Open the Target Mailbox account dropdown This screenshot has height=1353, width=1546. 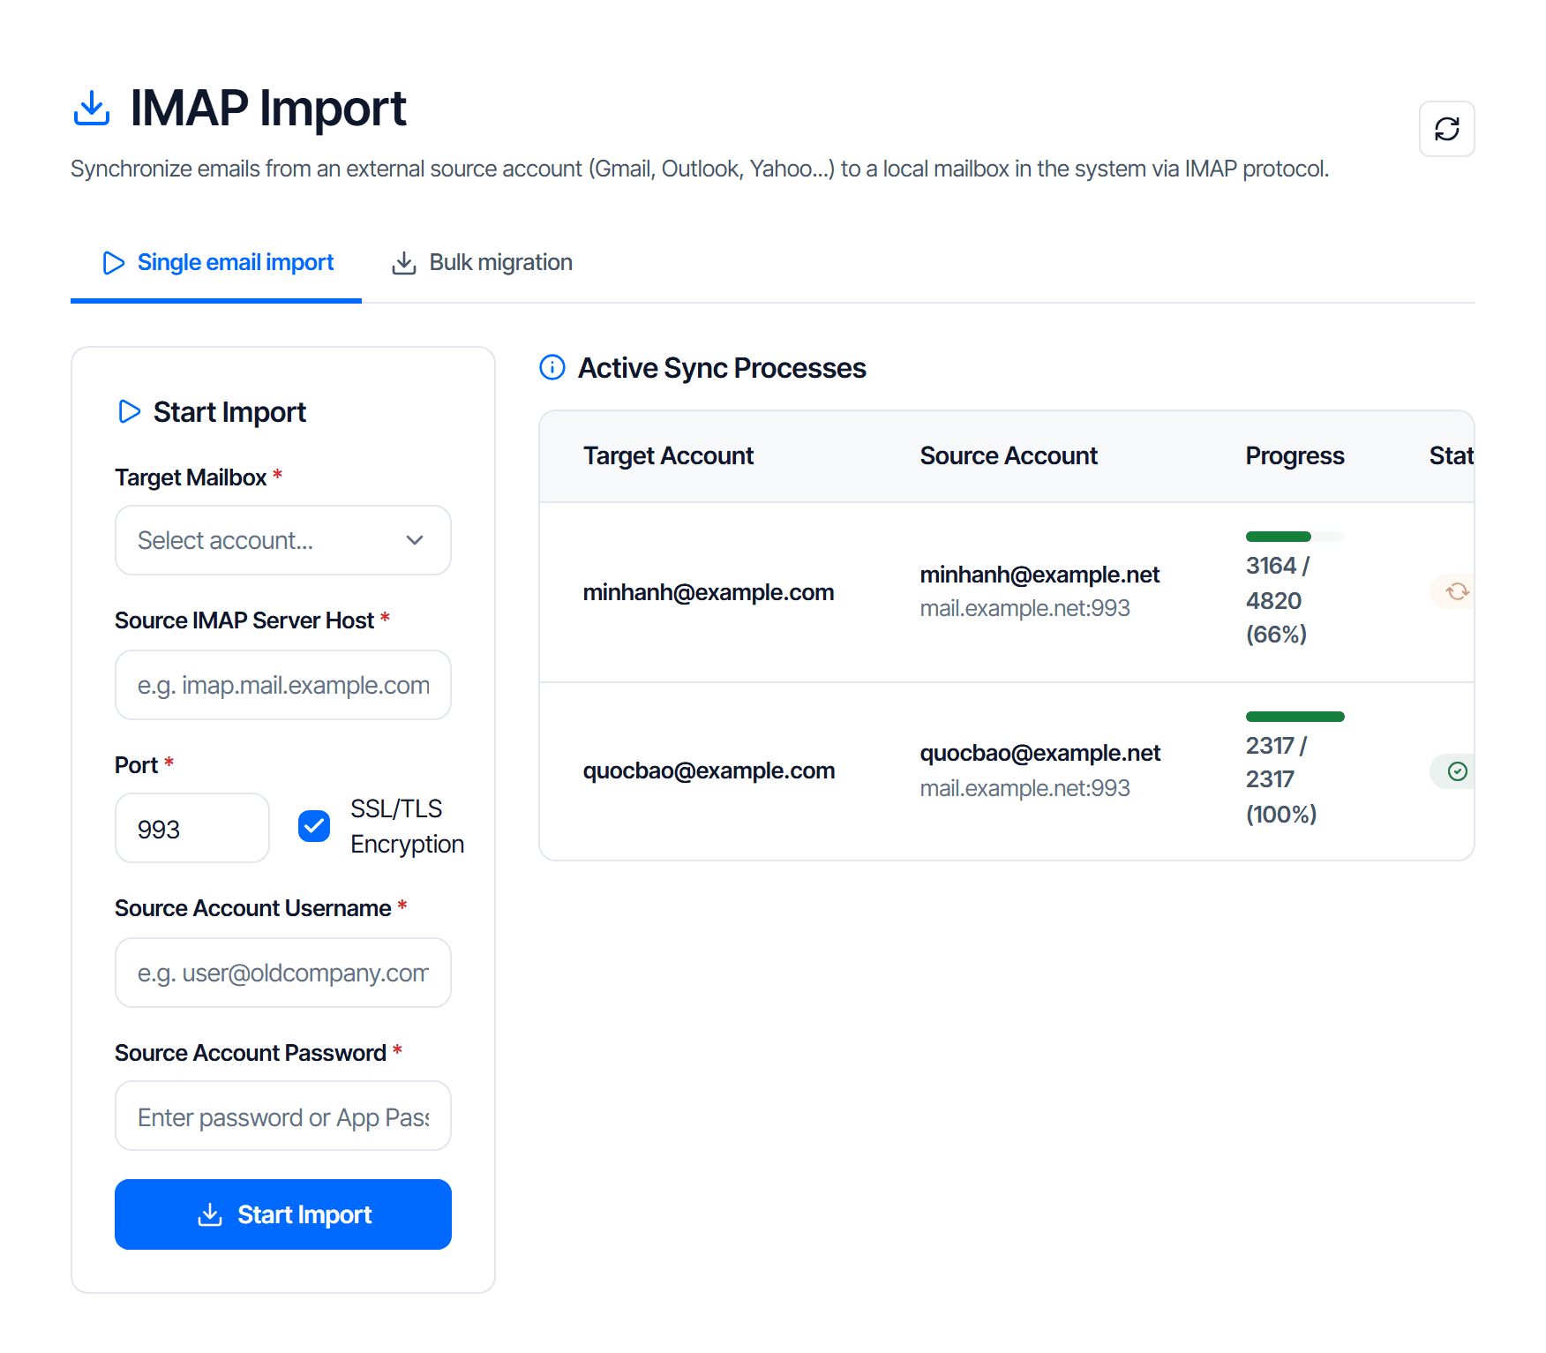click(x=283, y=540)
